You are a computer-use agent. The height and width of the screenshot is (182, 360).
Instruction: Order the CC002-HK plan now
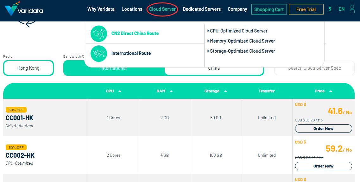[x=323, y=166]
